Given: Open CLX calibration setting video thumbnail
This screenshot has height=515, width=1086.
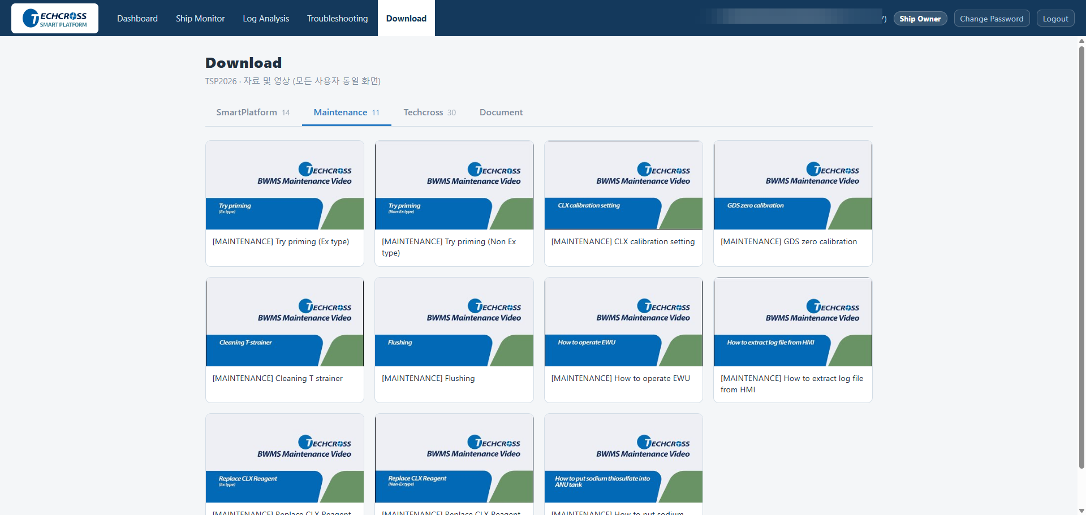Looking at the screenshot, I should (623, 185).
